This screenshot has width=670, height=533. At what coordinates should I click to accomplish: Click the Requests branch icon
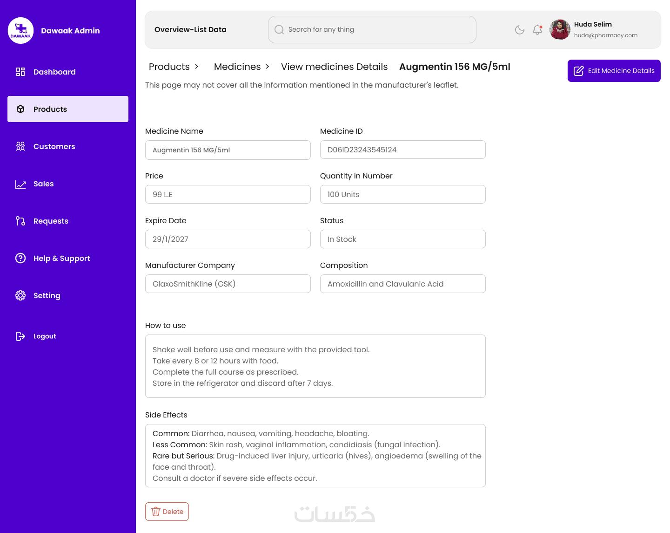tap(20, 221)
